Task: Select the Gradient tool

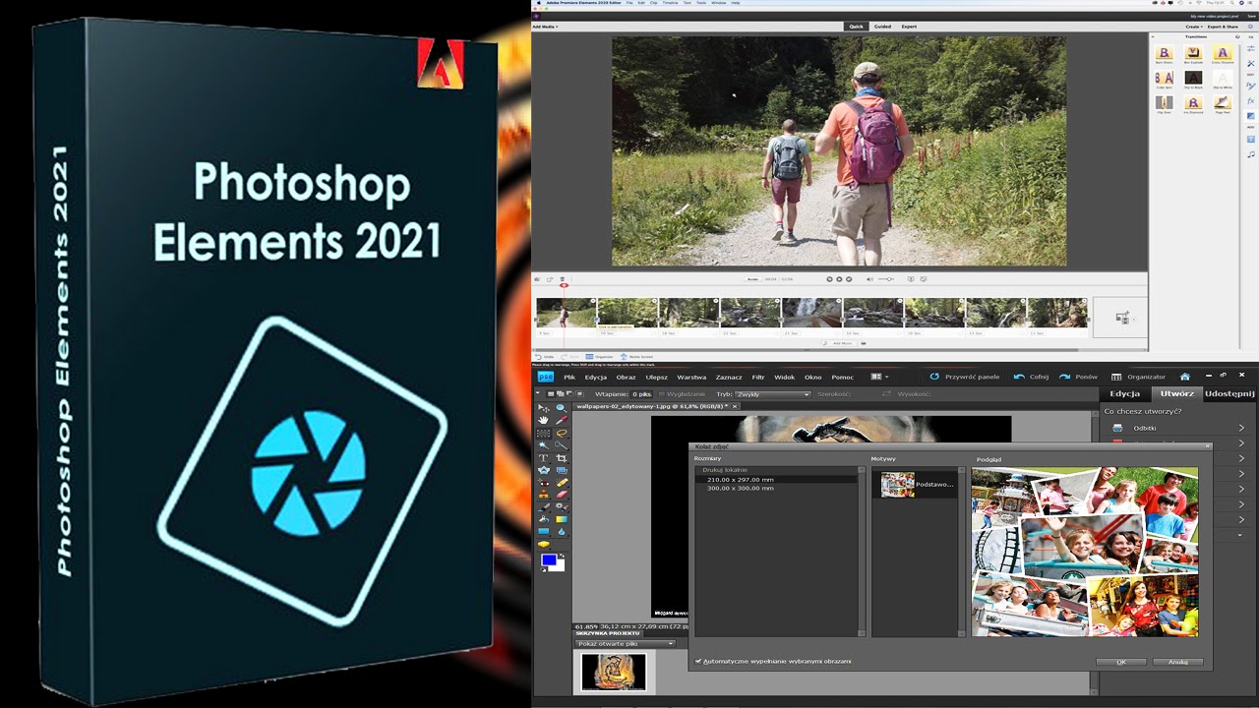Action: (562, 519)
